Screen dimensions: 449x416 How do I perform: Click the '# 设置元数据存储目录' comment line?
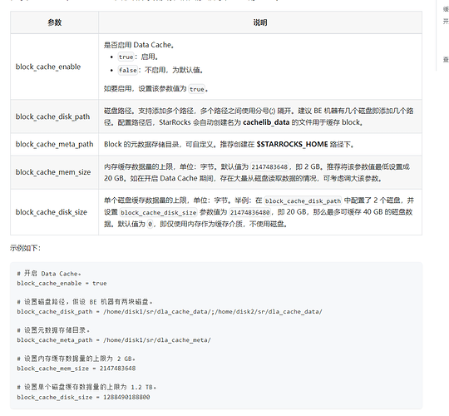point(53,330)
